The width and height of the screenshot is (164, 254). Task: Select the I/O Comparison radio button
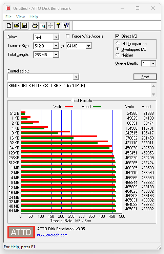click(118, 43)
